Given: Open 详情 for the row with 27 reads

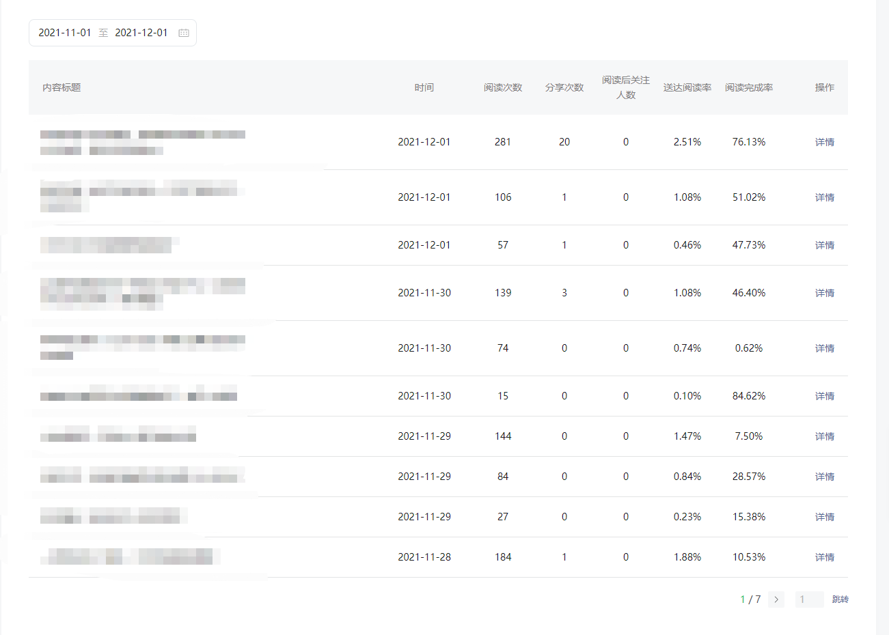Looking at the screenshot, I should click(825, 517).
